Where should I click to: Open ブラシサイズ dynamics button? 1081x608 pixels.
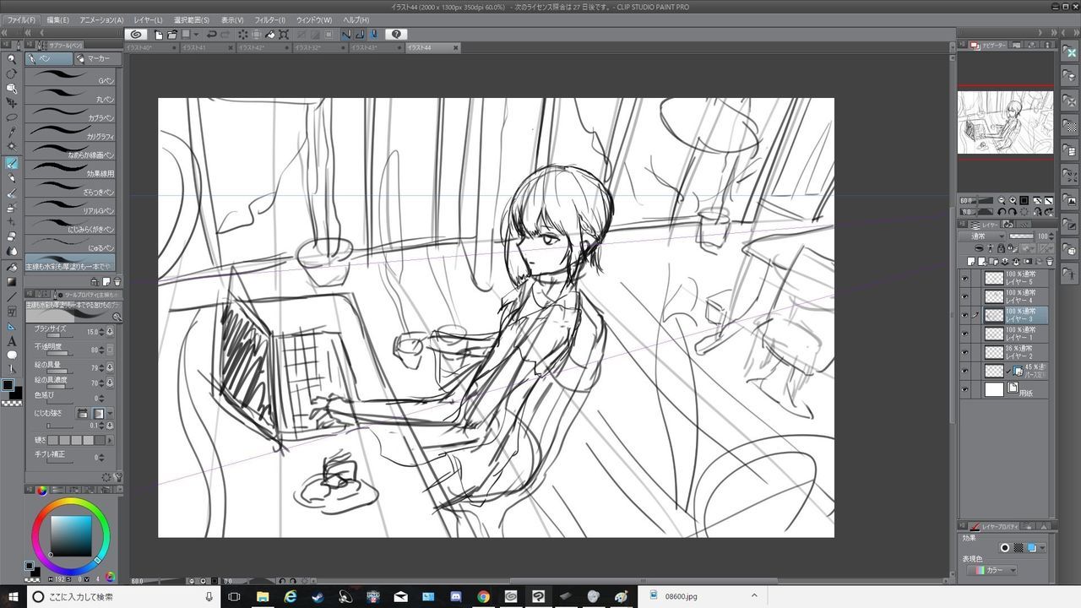110,331
